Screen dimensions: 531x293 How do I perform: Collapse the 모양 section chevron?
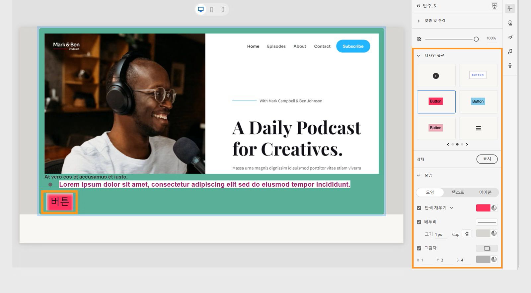(418, 175)
